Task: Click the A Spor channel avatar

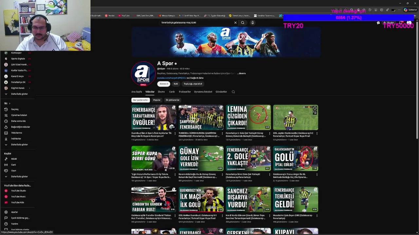Action: pos(143,74)
